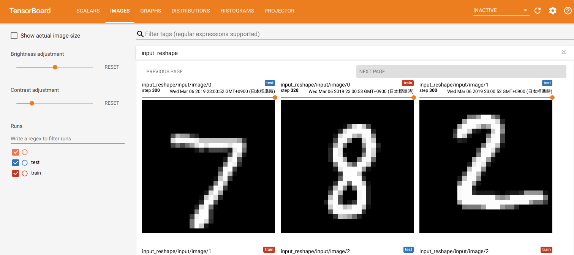Click the count 20 in input_reshape header
The height and width of the screenshot is (255, 574).
tap(564, 53)
